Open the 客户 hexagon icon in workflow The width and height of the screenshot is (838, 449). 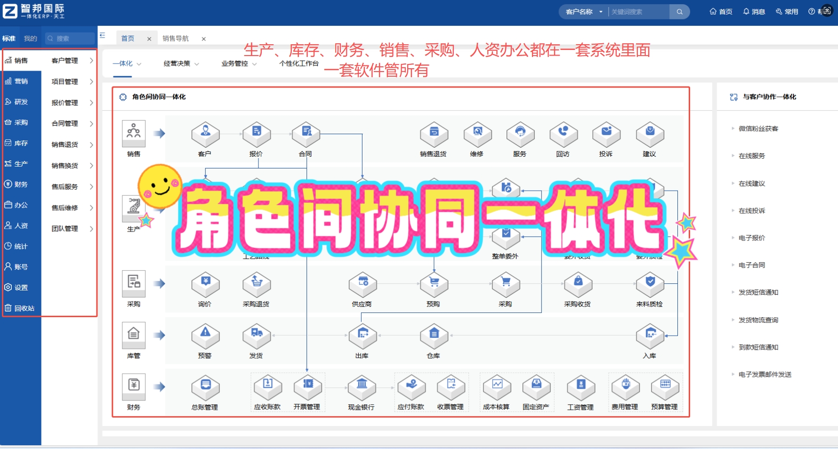coord(205,134)
